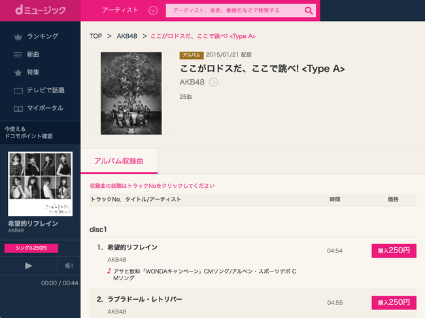Screen dimensions: 425x318
Task: Click the シングル250円 purchase button
Action: [31, 248]
